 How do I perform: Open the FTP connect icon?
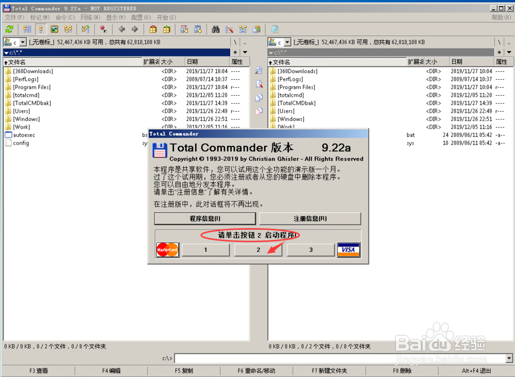184,29
